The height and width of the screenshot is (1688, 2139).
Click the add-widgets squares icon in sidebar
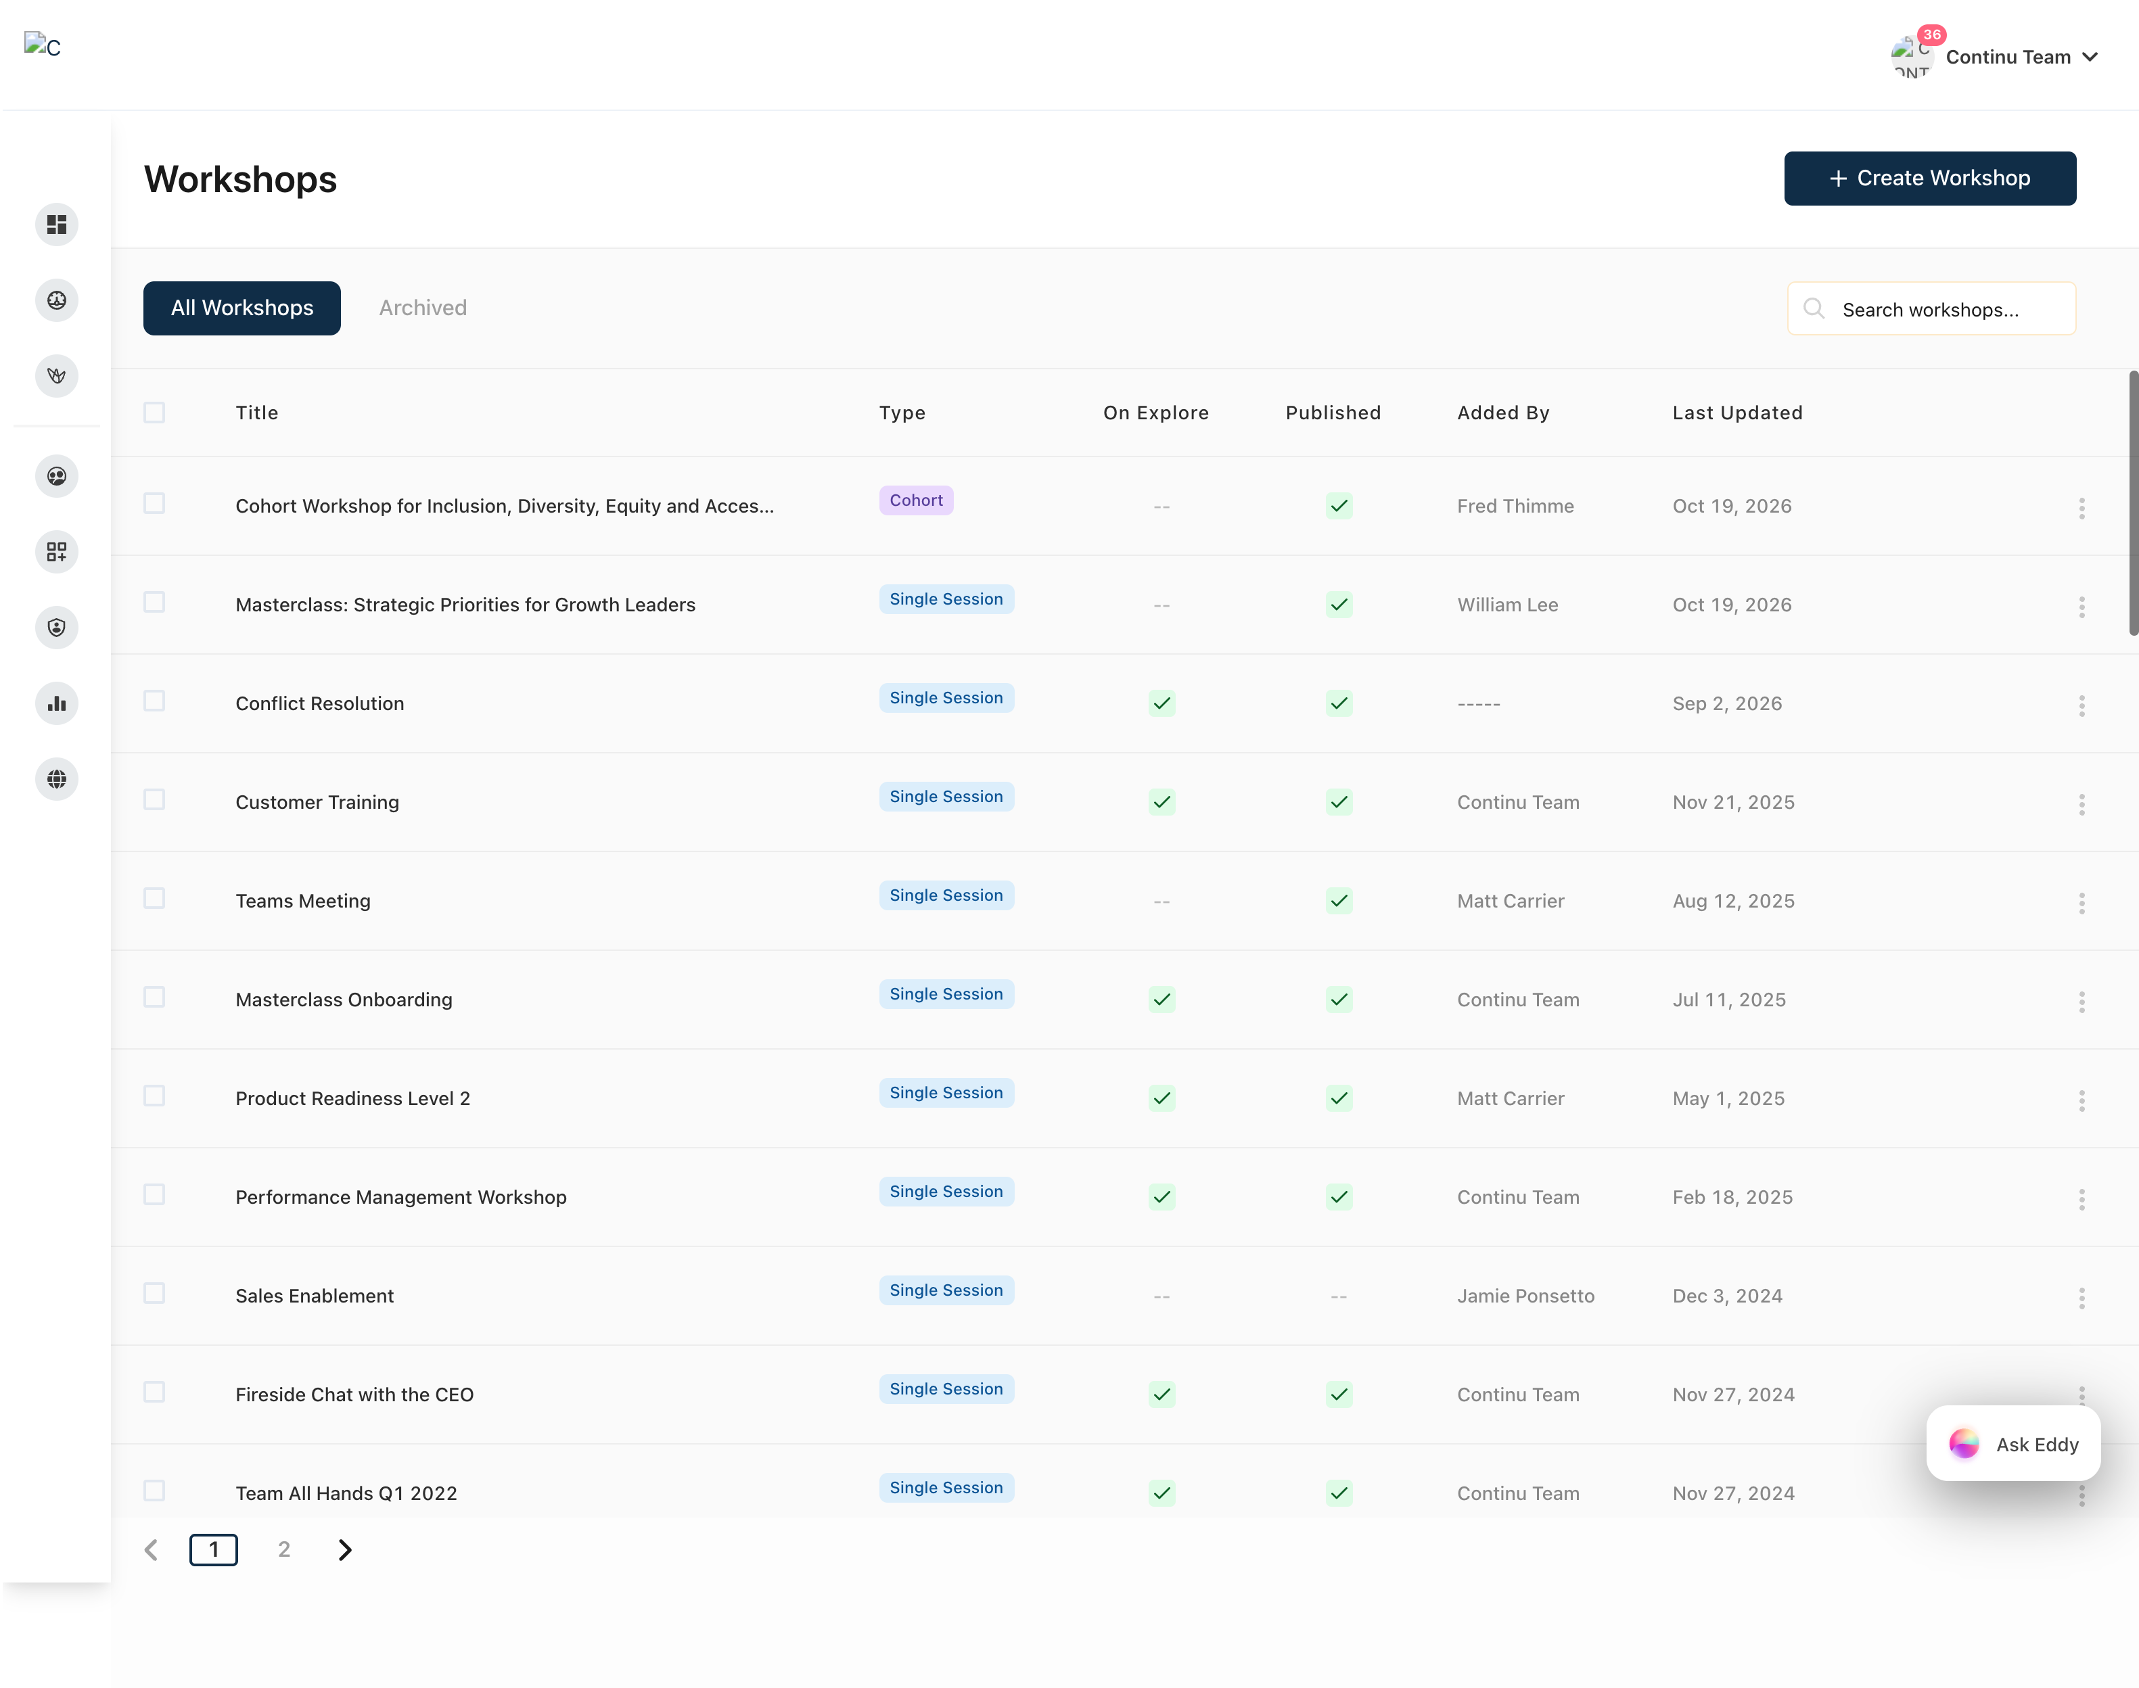[x=56, y=551]
